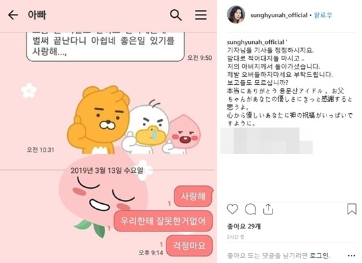Tap the back arrow in chat header

coord(13,15)
